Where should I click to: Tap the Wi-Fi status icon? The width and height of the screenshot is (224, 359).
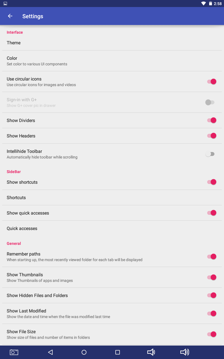click(204, 4)
